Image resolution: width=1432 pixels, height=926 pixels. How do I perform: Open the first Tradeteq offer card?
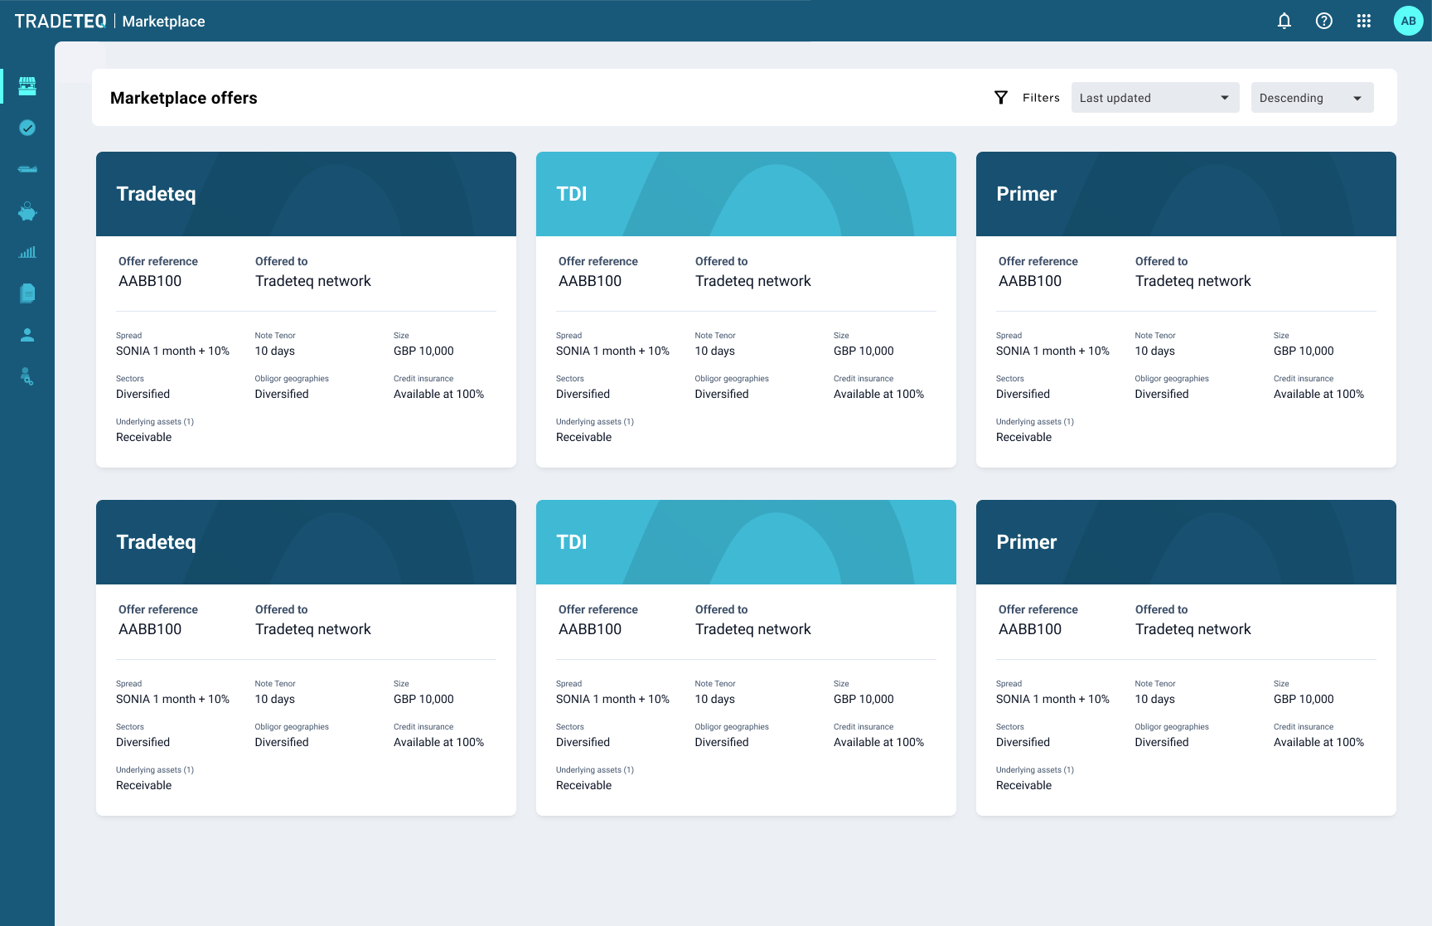tap(306, 309)
